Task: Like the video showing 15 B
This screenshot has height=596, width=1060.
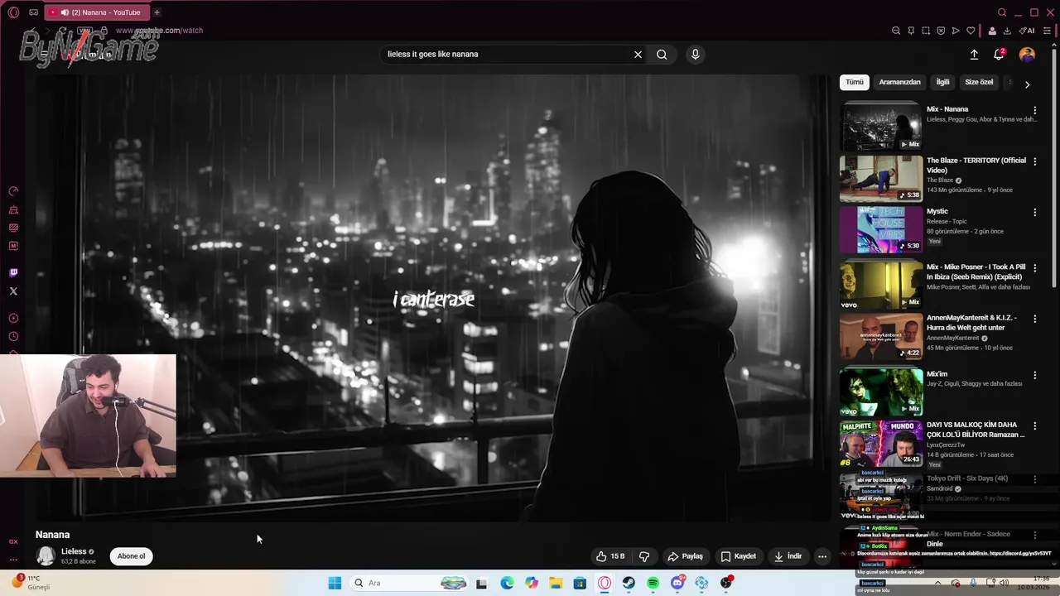Action: (610, 556)
